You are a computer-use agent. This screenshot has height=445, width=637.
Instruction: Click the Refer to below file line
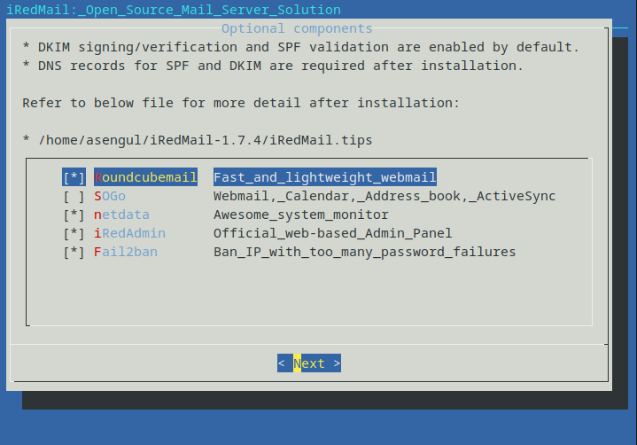point(241,103)
